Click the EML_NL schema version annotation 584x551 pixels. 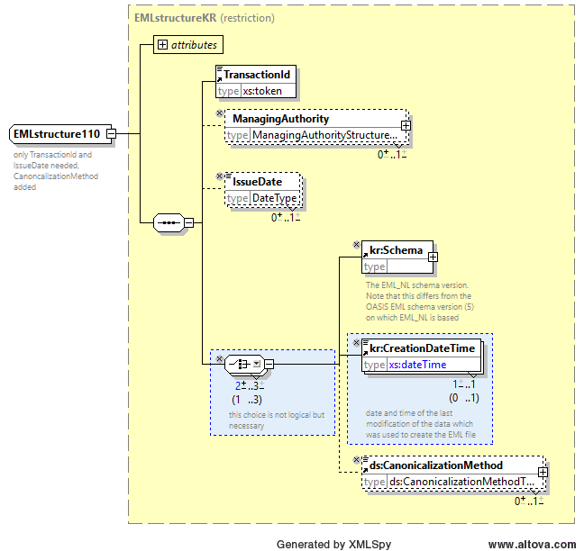point(420,302)
